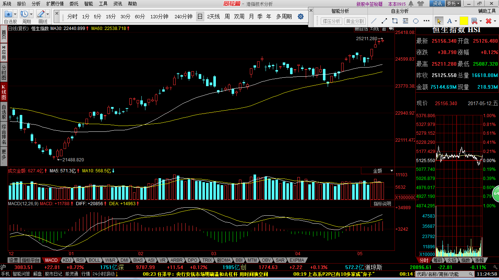This screenshot has width=499, height=280.
Task: Select the 画线 pencil drawing icon
Action: click(41, 14)
